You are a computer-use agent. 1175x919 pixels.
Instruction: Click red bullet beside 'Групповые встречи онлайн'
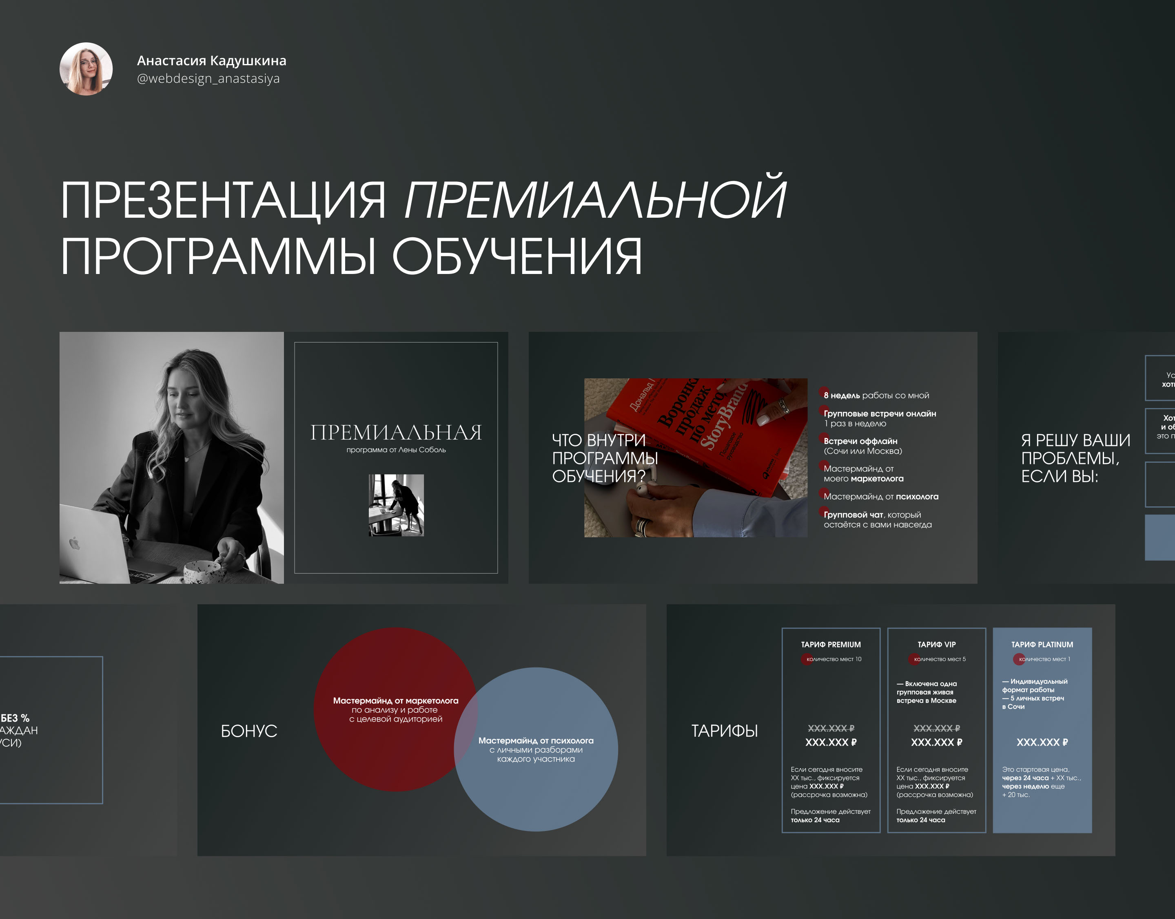pyautogui.click(x=823, y=410)
